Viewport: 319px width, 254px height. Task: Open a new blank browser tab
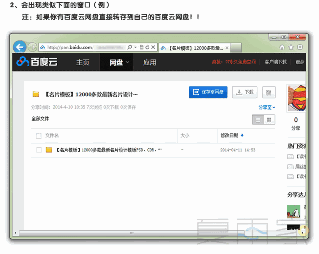pyautogui.click(x=236, y=48)
